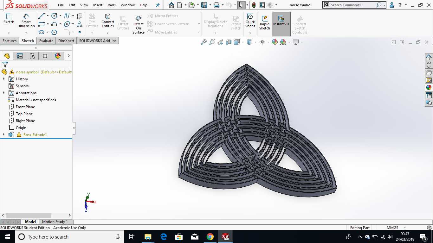Pick the Line sketch tool
This screenshot has height=243, width=433.
[x=42, y=16]
